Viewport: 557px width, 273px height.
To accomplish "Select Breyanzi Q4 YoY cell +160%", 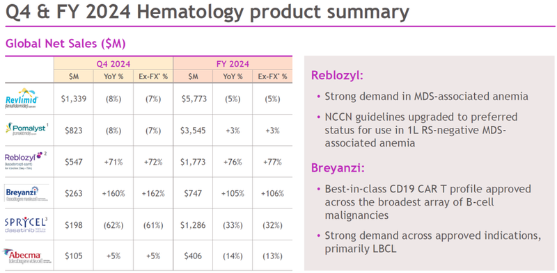I will pos(113,194).
